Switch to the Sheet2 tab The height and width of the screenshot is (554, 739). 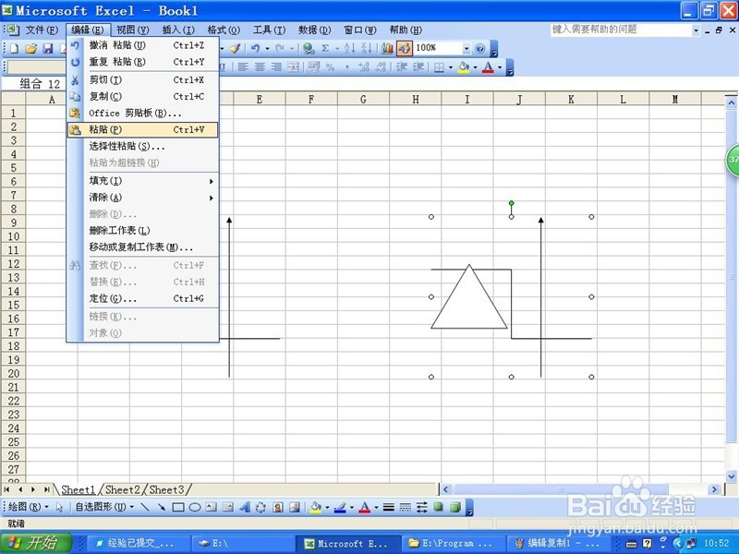click(123, 490)
